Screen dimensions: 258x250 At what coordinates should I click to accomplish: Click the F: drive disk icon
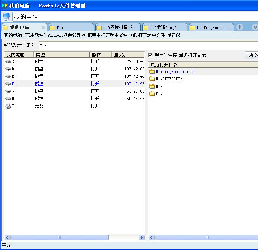coord(8,84)
